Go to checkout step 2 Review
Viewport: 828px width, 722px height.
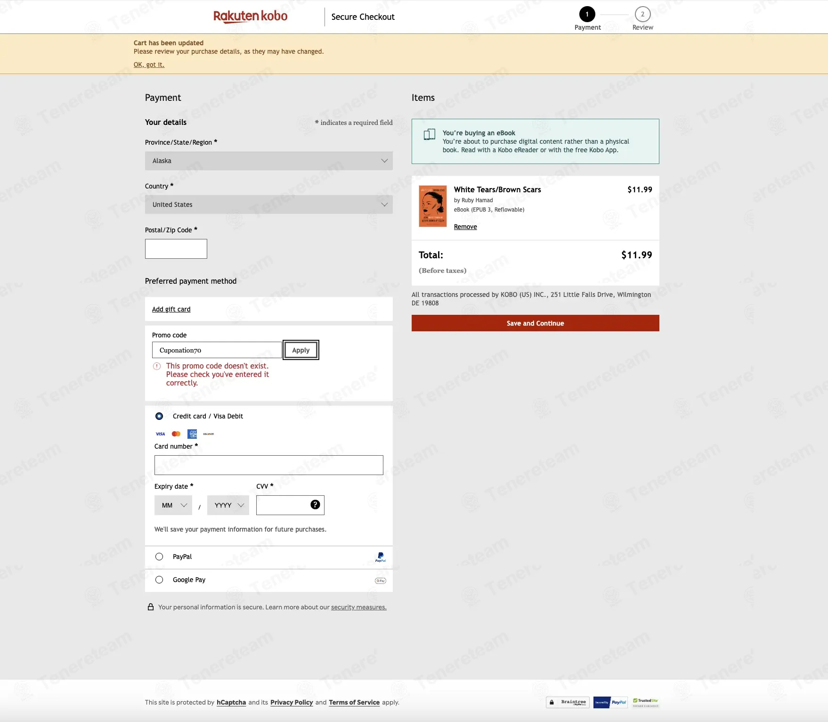pos(642,18)
